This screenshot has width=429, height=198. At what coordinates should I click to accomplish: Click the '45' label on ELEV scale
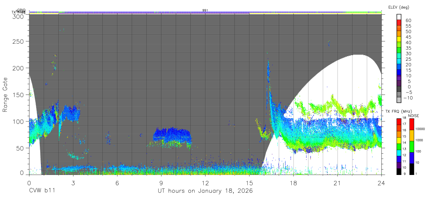pyautogui.click(x=408, y=37)
